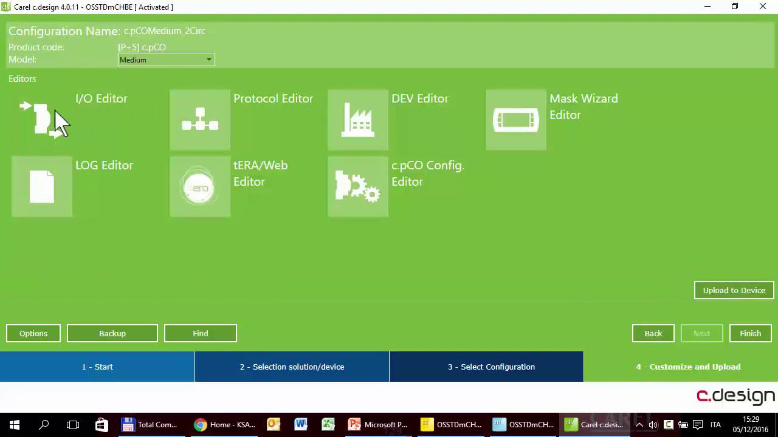Click the I/O Editor label
This screenshot has height=437, width=778.
pos(102,98)
